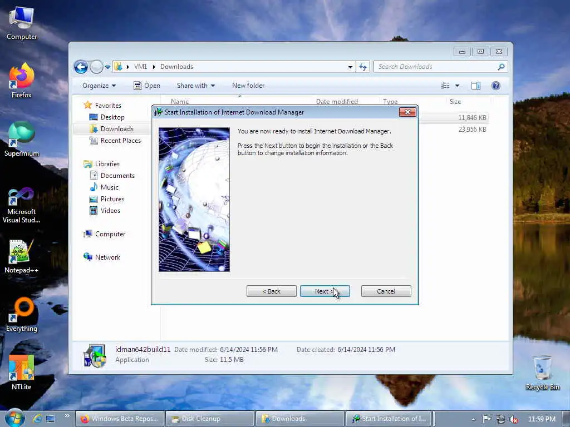Sort files by Name column header
This screenshot has height=427, width=570.
pos(180,102)
